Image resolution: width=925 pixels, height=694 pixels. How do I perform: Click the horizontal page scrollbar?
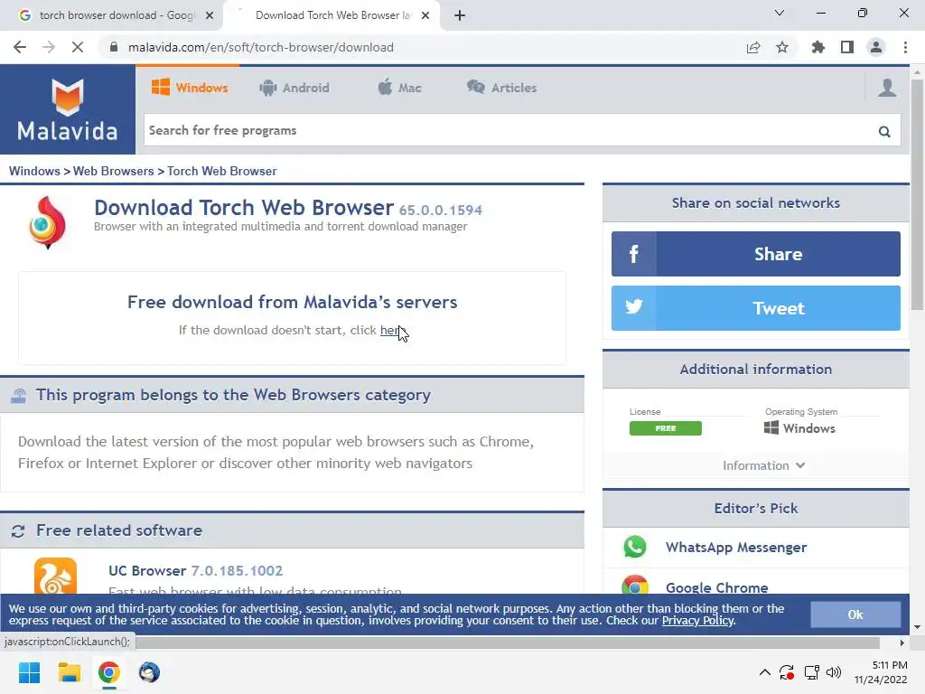point(508,642)
